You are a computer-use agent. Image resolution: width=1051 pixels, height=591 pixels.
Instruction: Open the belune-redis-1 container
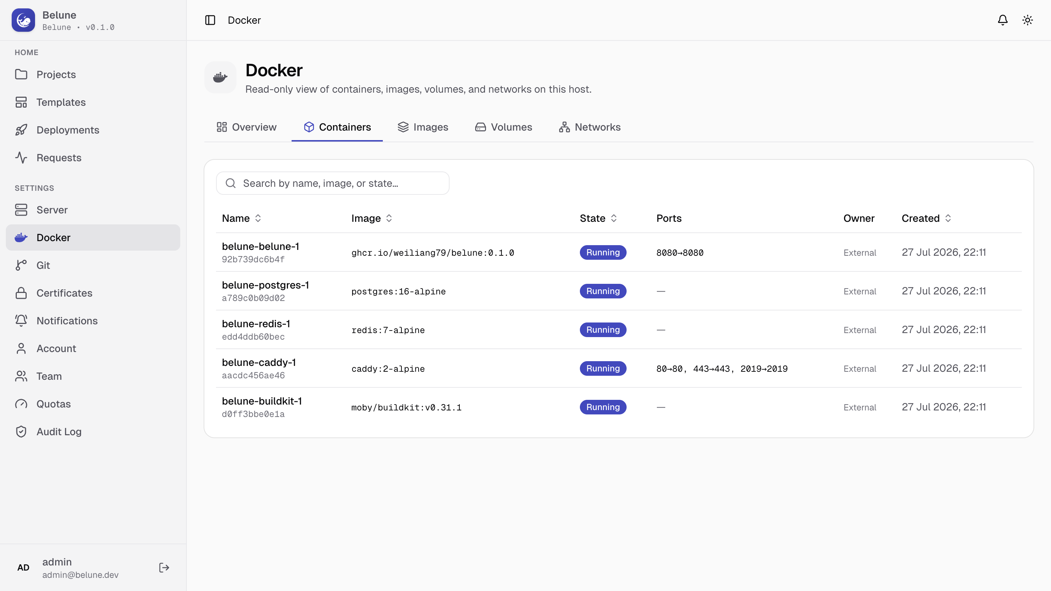pos(256,324)
